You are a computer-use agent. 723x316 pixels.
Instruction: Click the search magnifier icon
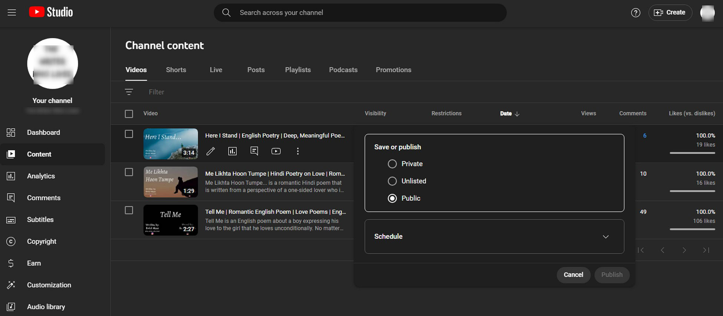pos(226,13)
